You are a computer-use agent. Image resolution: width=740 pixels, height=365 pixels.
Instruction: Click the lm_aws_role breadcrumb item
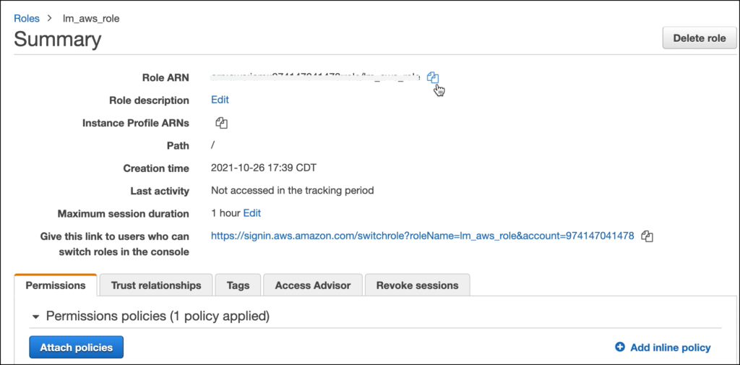click(x=91, y=19)
